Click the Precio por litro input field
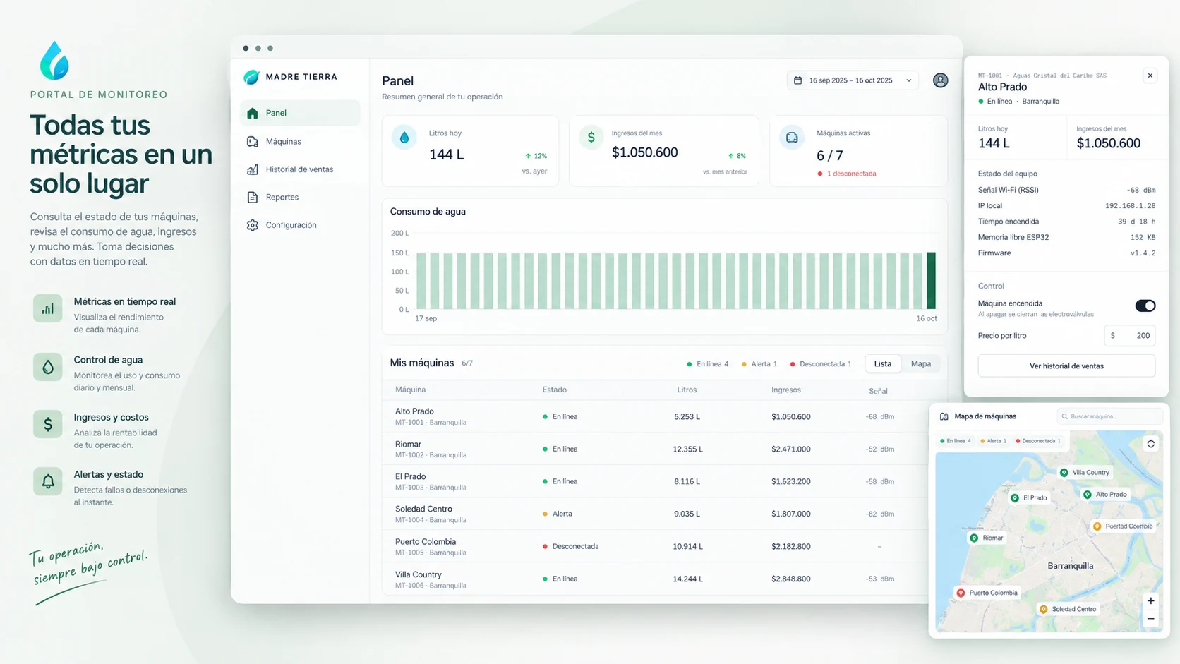 click(x=1130, y=336)
